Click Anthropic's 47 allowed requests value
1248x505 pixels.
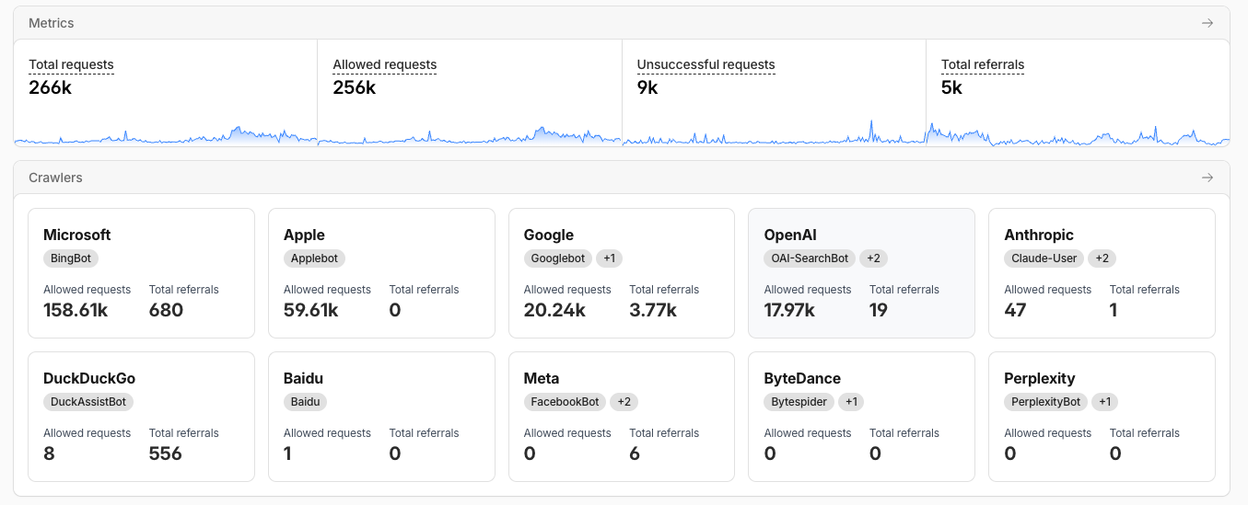[x=1015, y=310]
